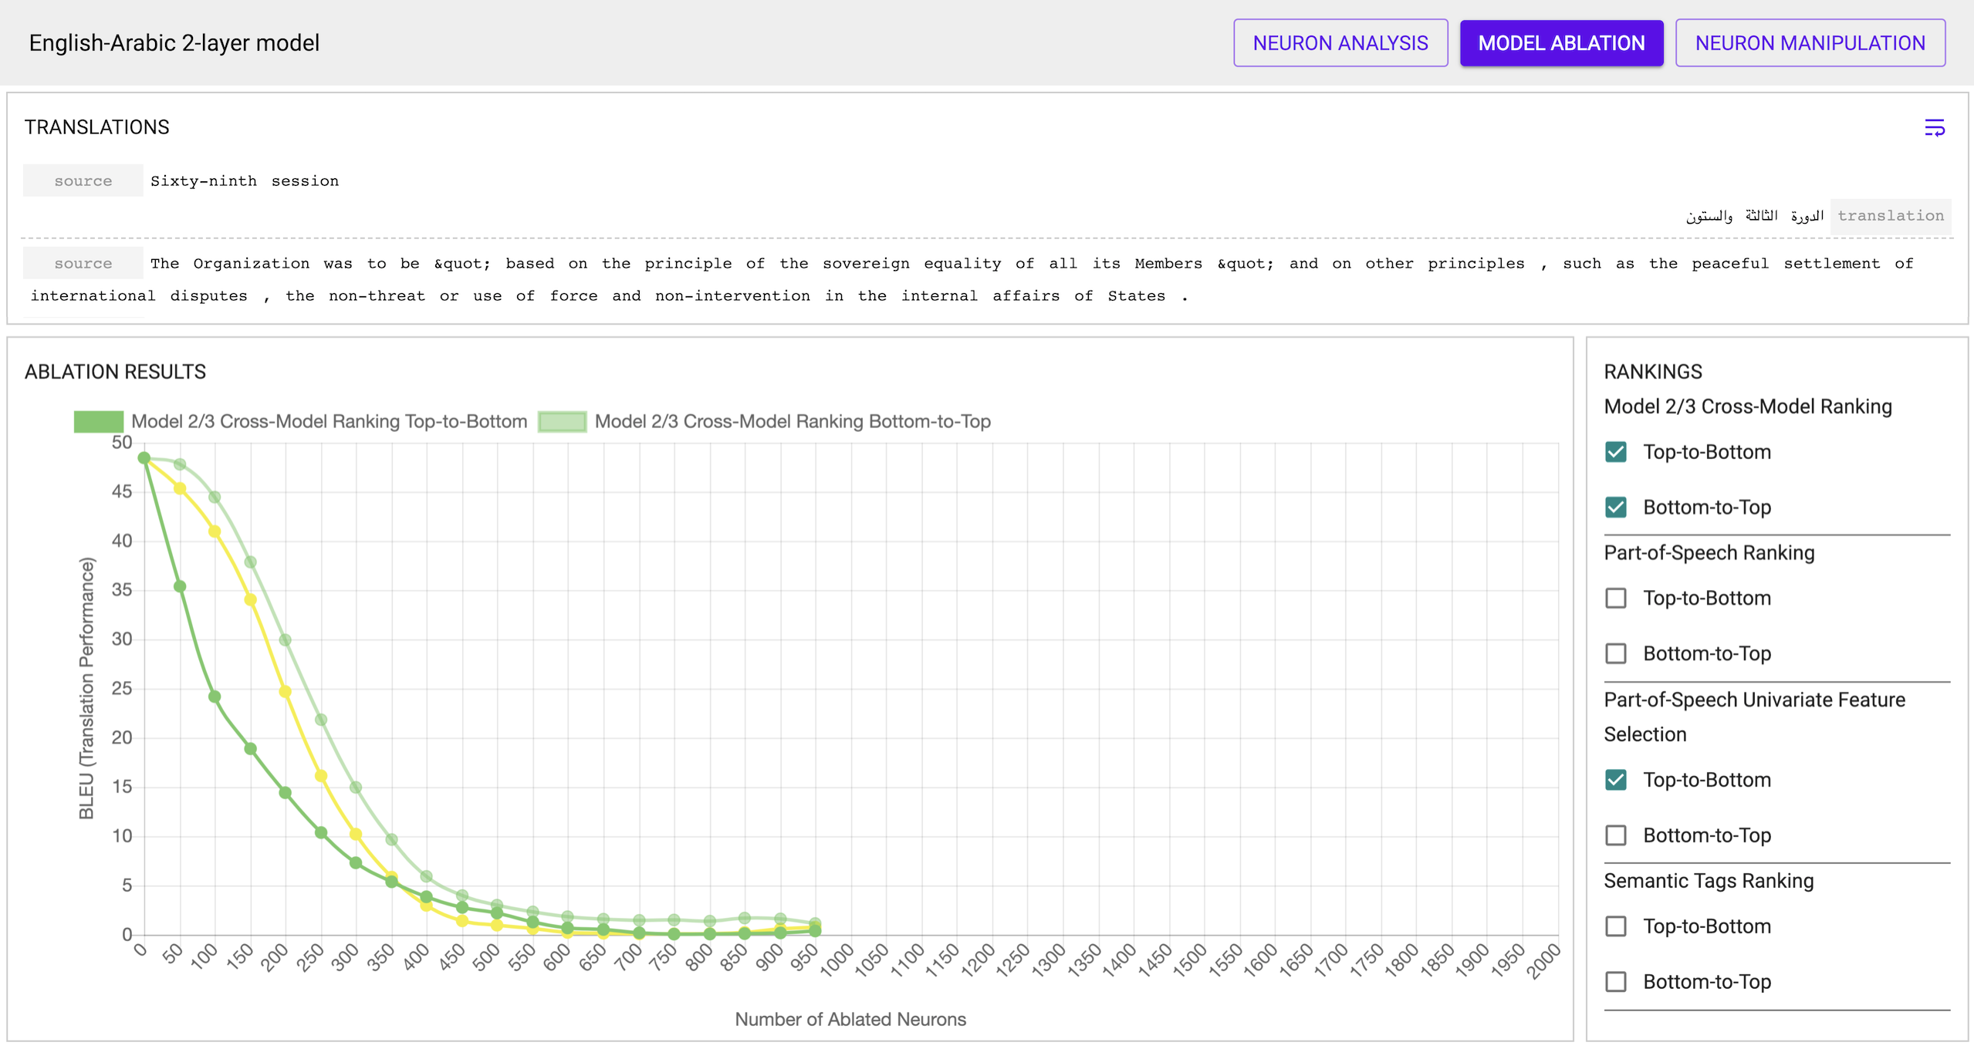Open the Neuron Analysis tab
1974x1049 pixels.
[1340, 43]
